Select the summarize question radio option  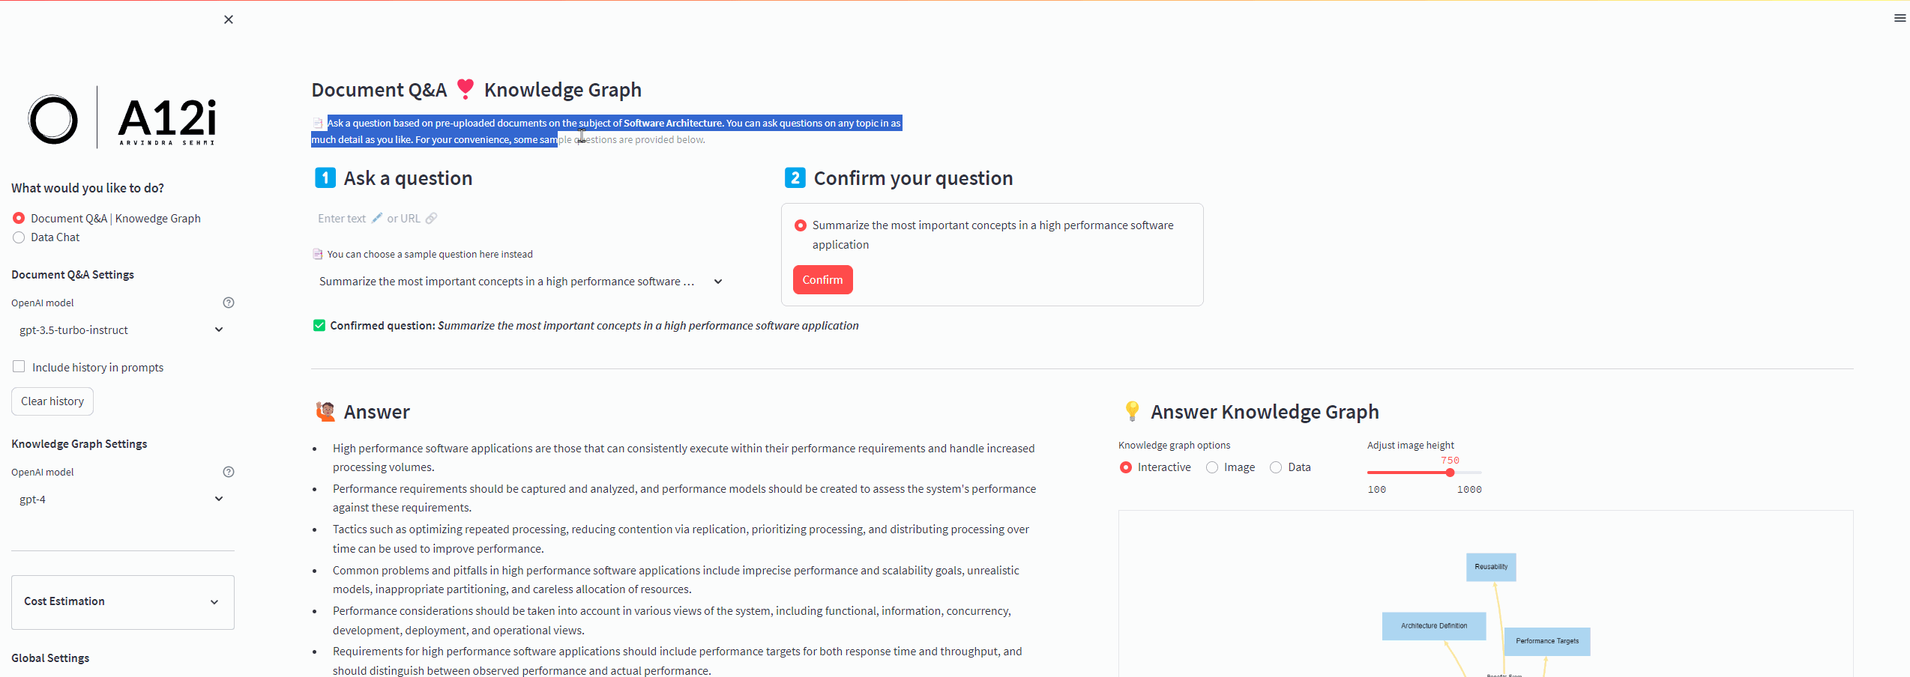[x=801, y=225]
